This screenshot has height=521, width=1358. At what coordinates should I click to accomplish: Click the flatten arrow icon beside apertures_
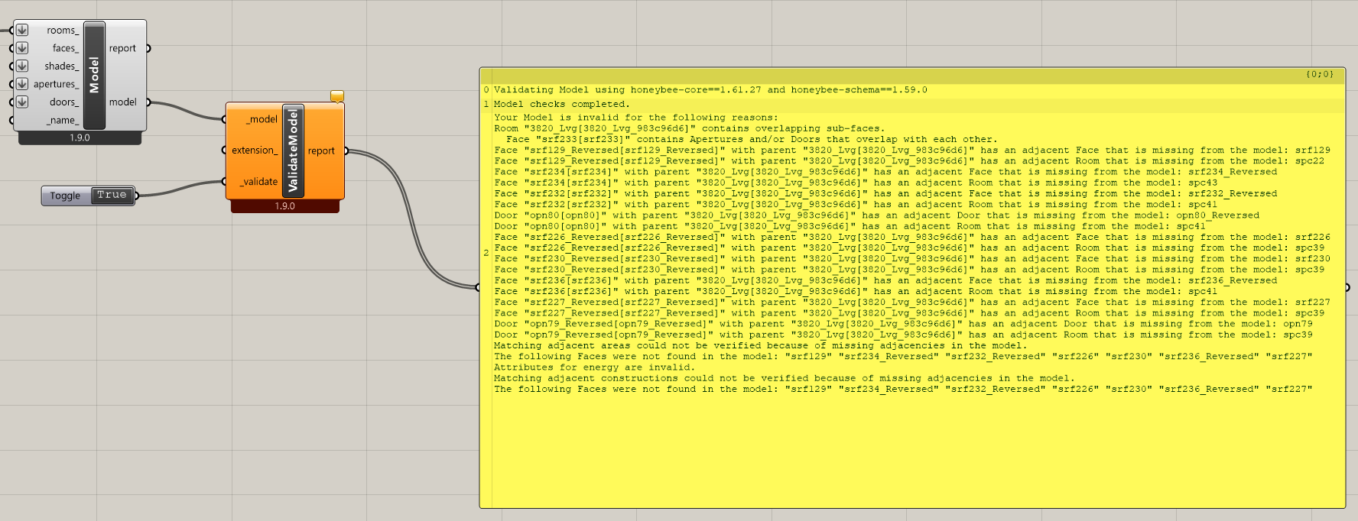[x=22, y=84]
